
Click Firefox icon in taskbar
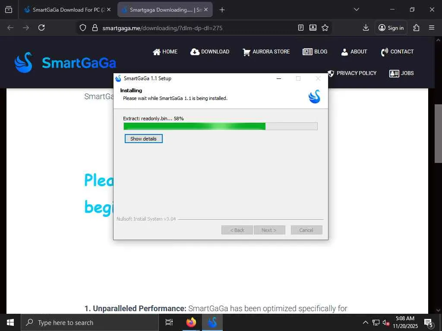[191, 322]
